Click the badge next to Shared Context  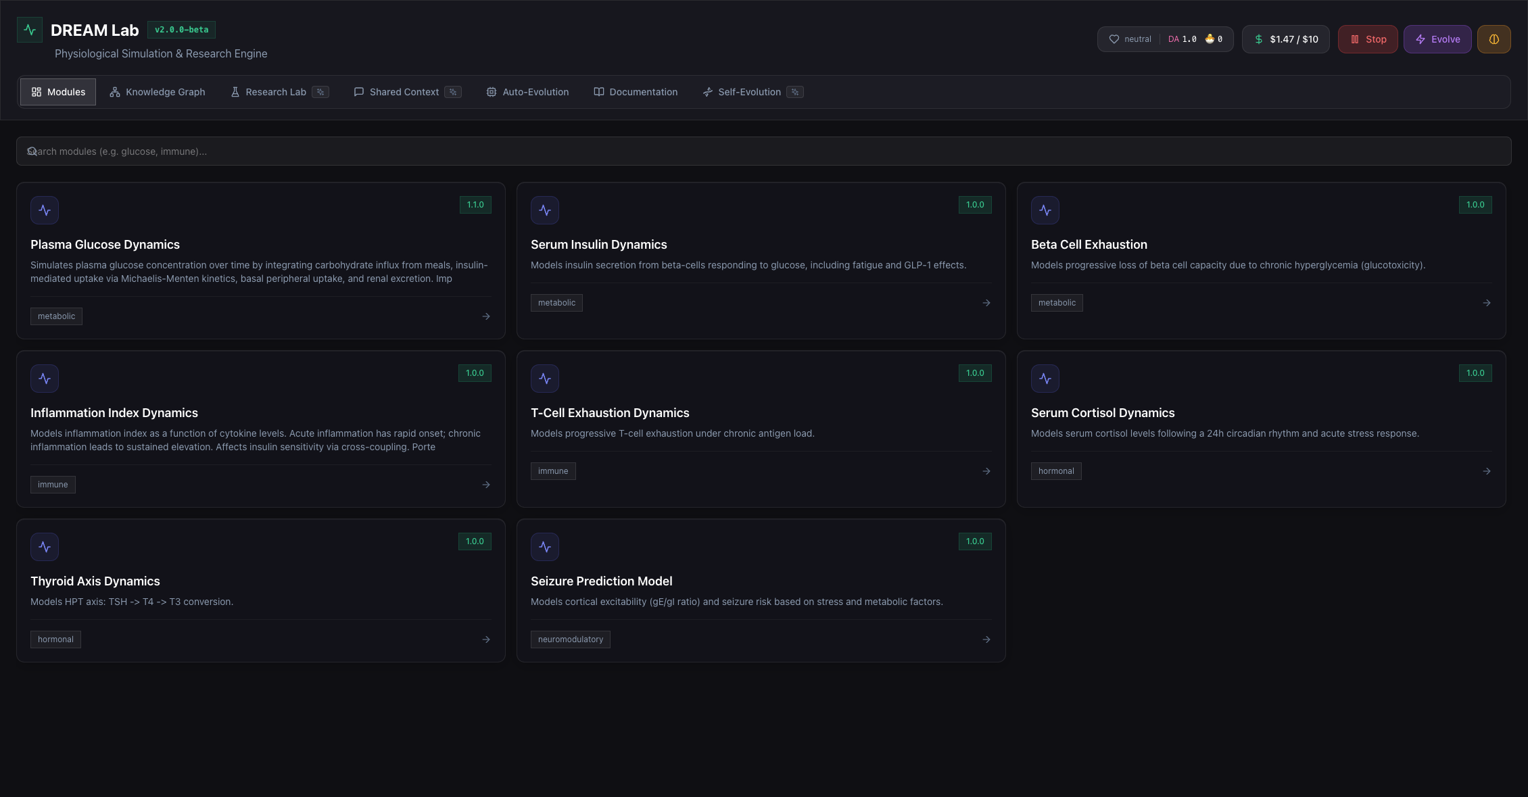453,92
